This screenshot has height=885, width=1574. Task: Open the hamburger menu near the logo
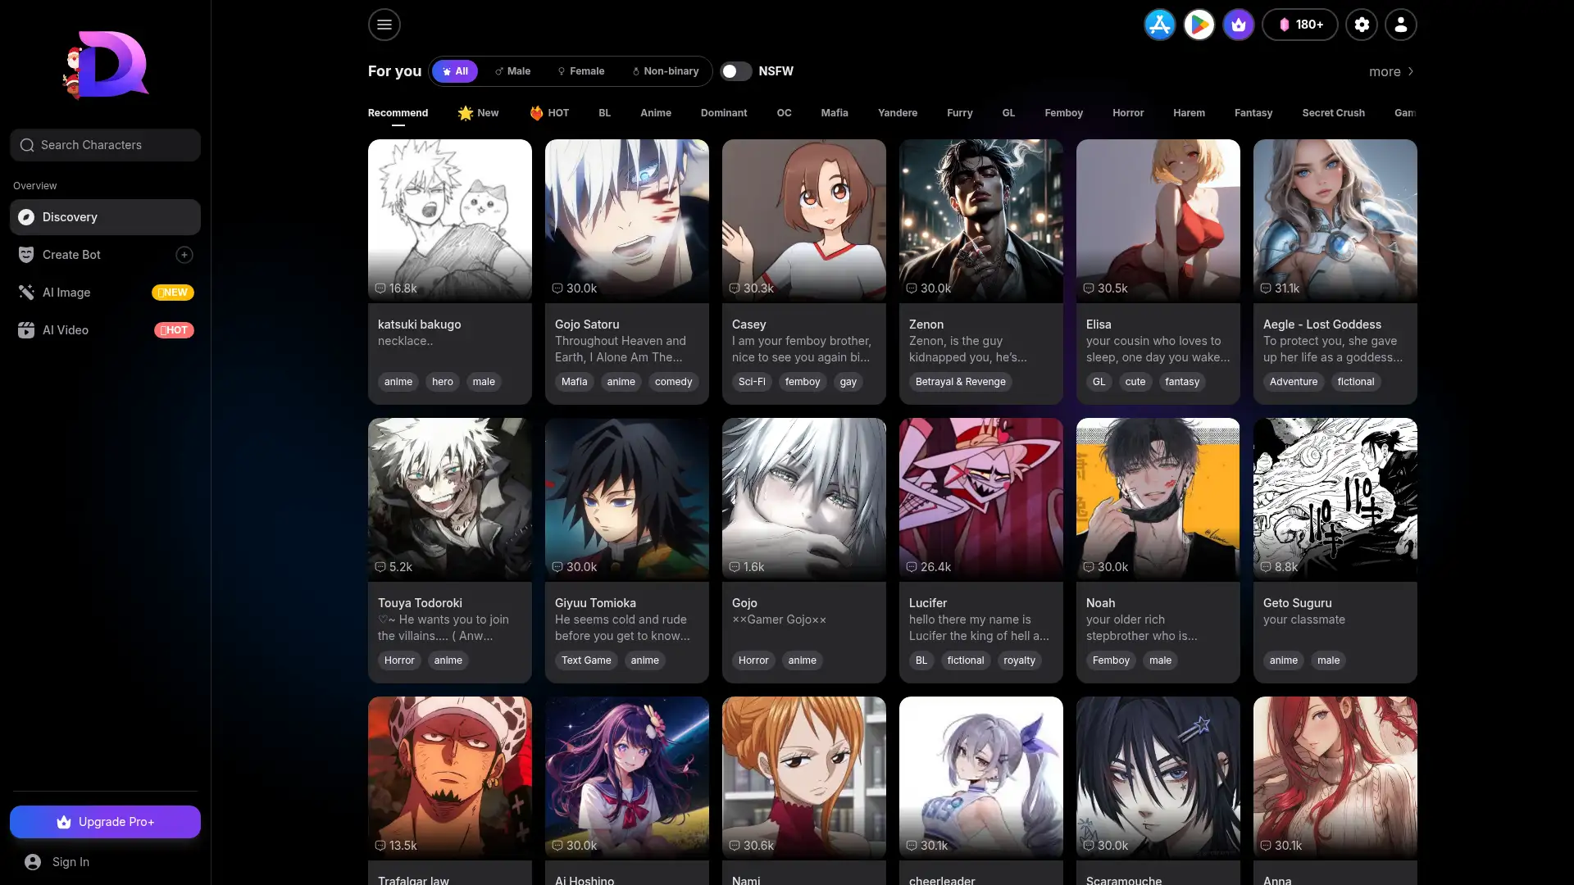tap(384, 25)
